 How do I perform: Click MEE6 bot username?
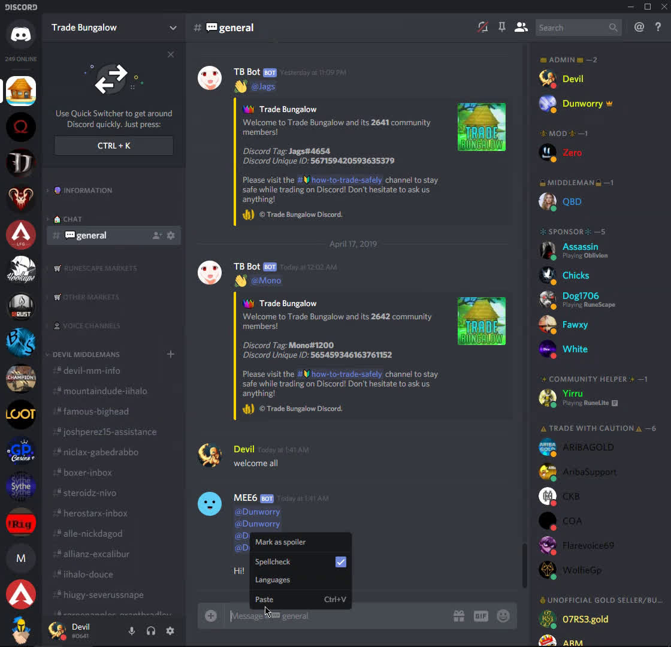tap(245, 498)
